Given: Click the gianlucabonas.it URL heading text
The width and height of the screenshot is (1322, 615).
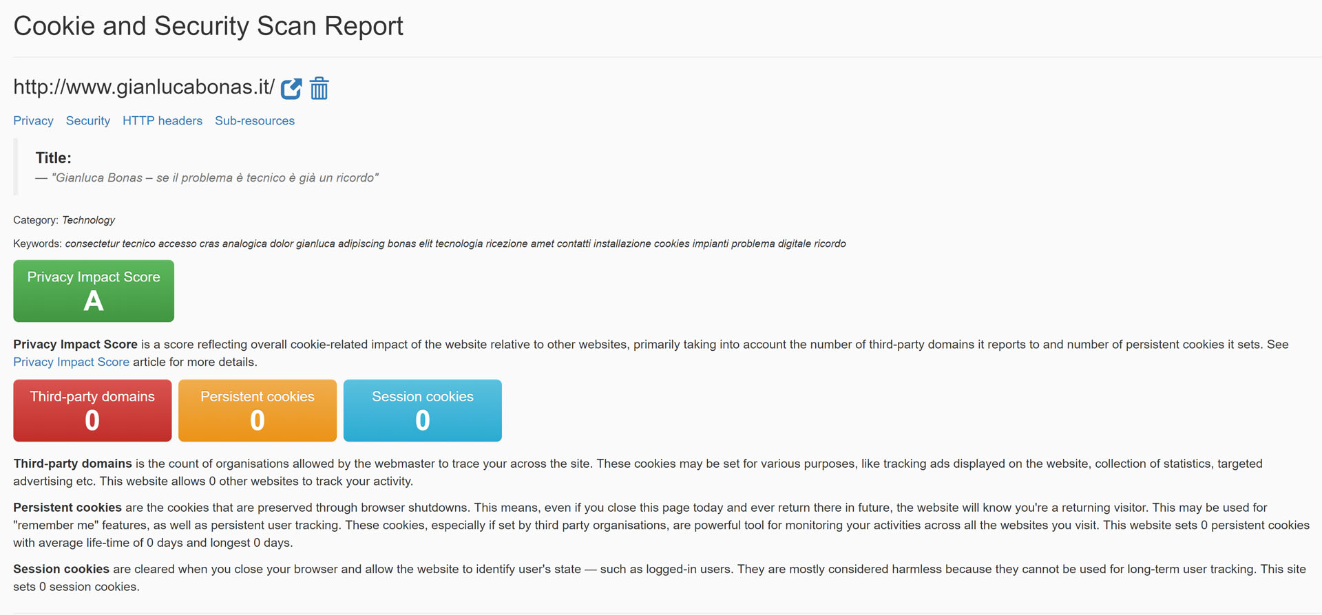Looking at the screenshot, I should 144,87.
